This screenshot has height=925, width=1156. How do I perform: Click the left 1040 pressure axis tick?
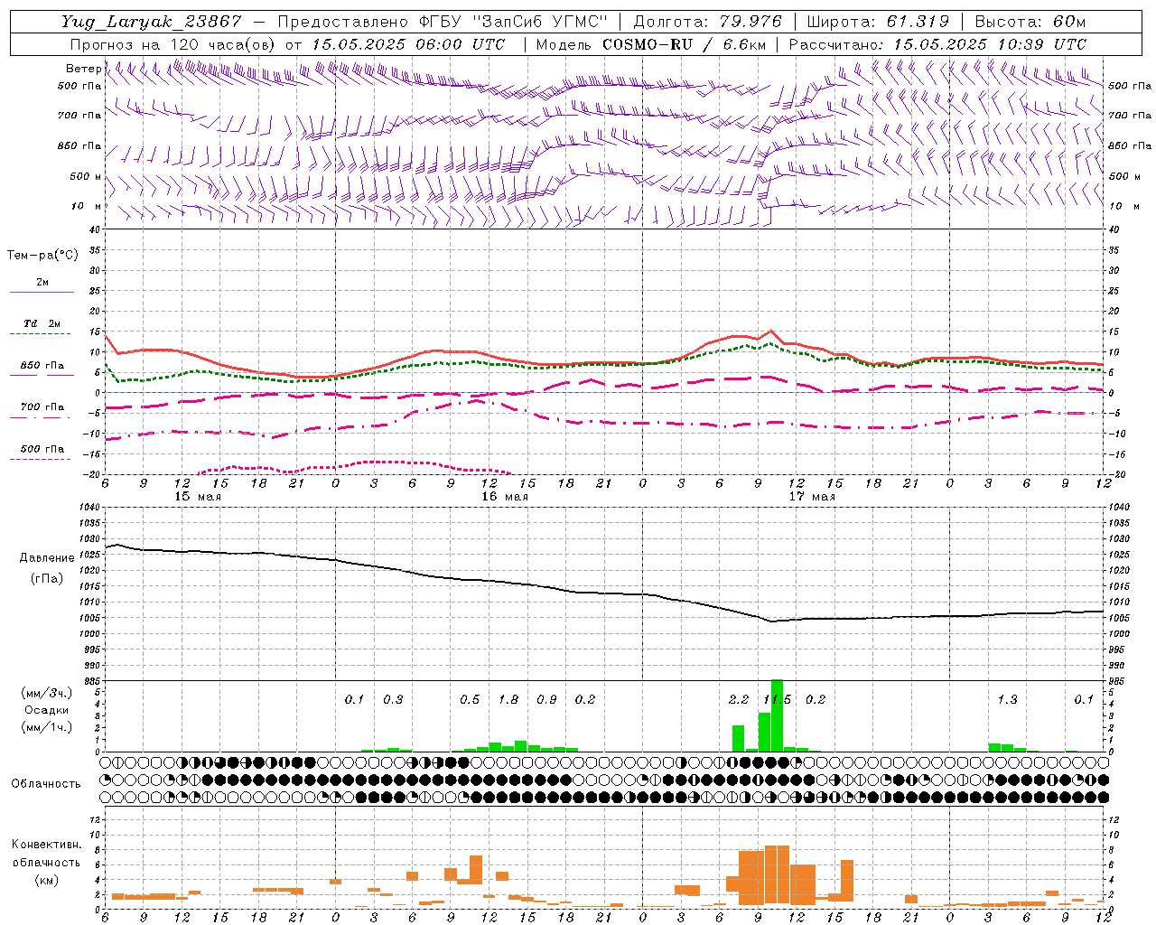[89, 507]
